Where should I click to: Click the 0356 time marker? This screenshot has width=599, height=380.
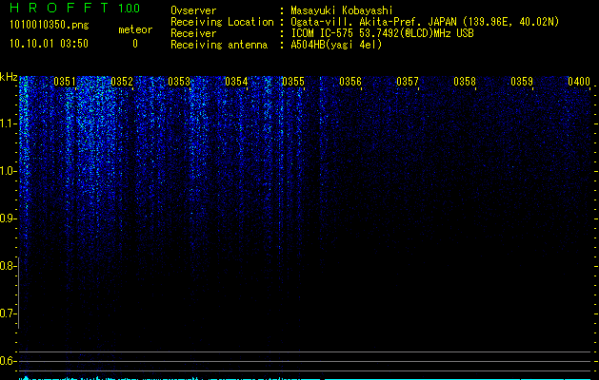pyautogui.click(x=350, y=82)
